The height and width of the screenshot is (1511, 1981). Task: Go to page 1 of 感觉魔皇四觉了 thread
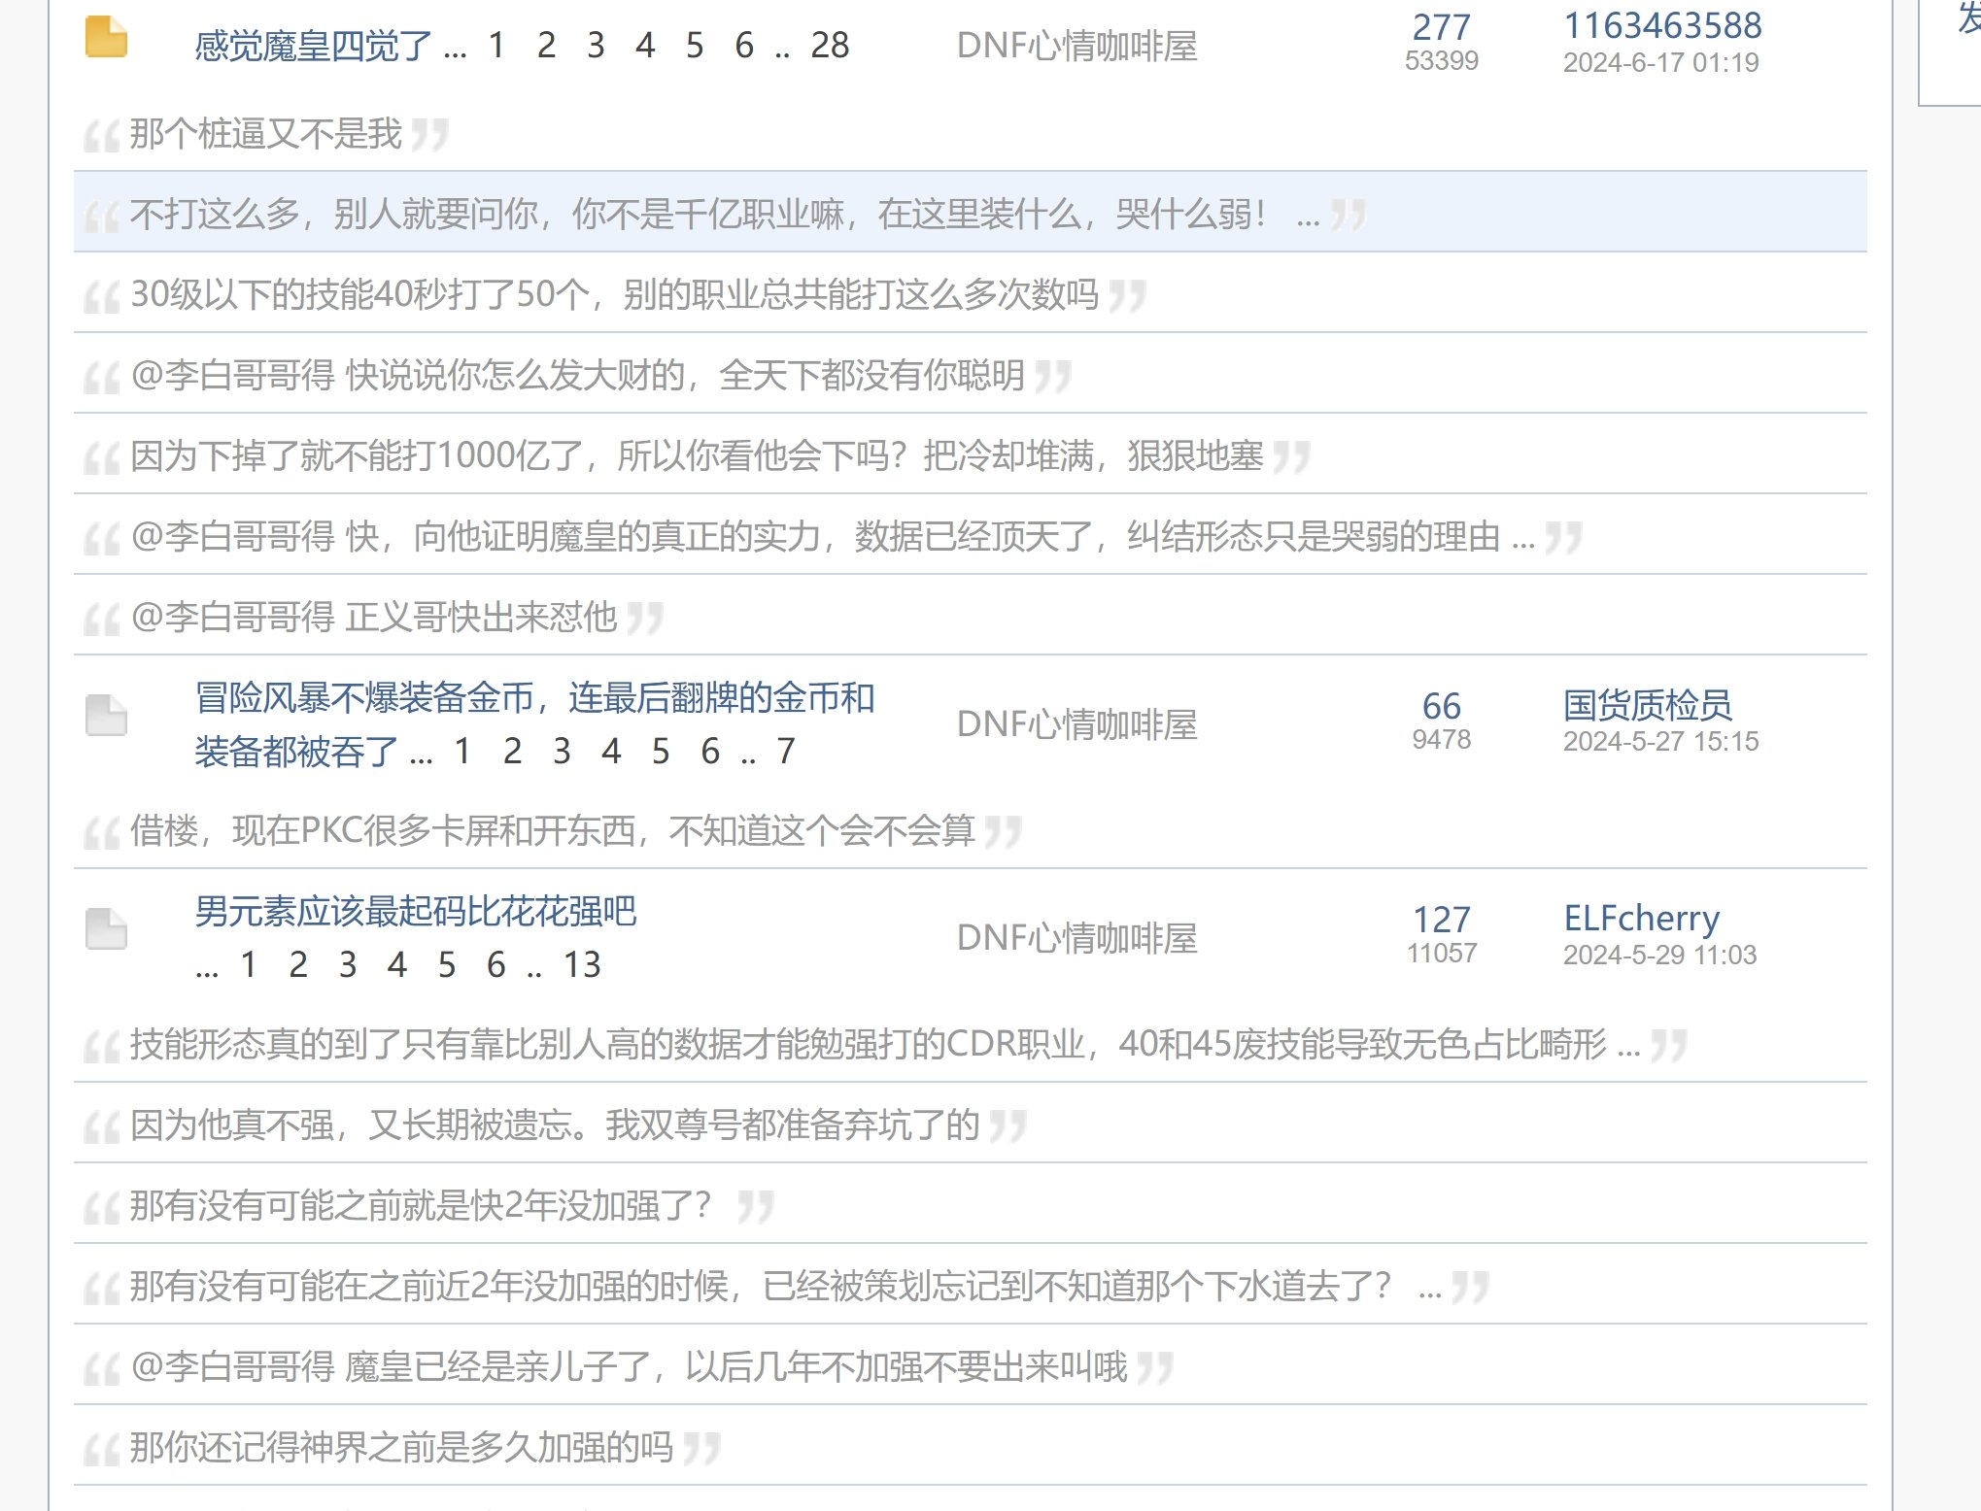pos(496,46)
